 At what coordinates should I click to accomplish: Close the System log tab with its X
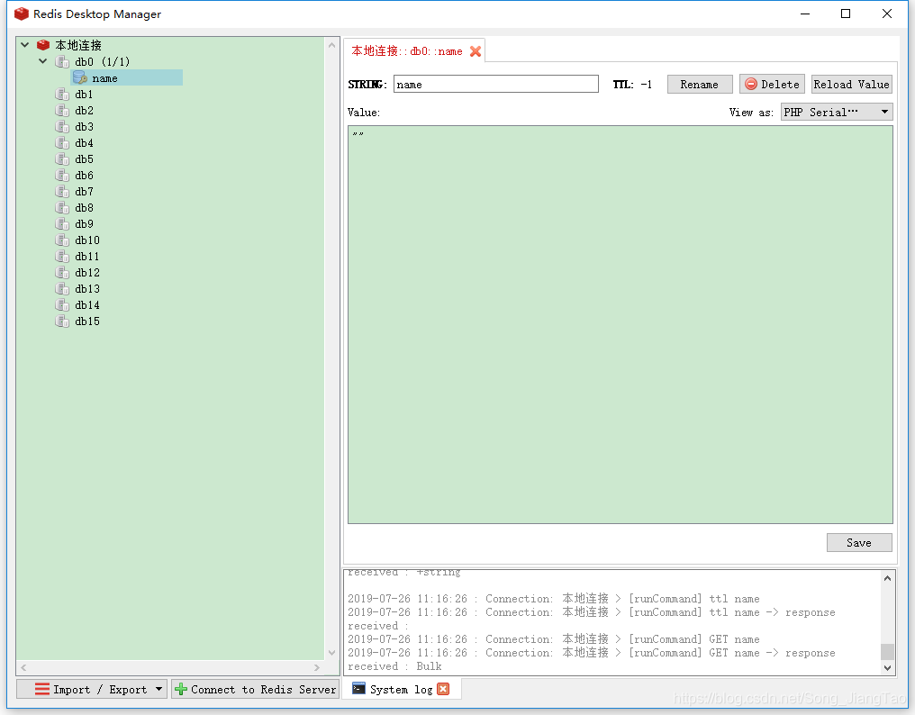[x=443, y=689]
